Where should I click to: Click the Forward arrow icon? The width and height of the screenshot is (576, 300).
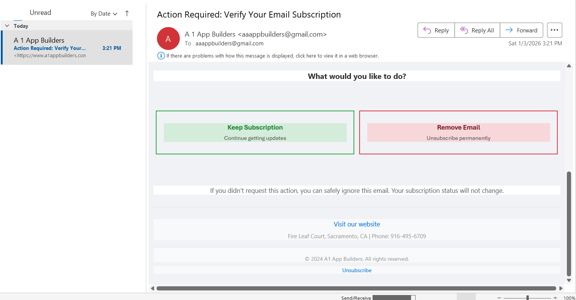[x=509, y=30]
